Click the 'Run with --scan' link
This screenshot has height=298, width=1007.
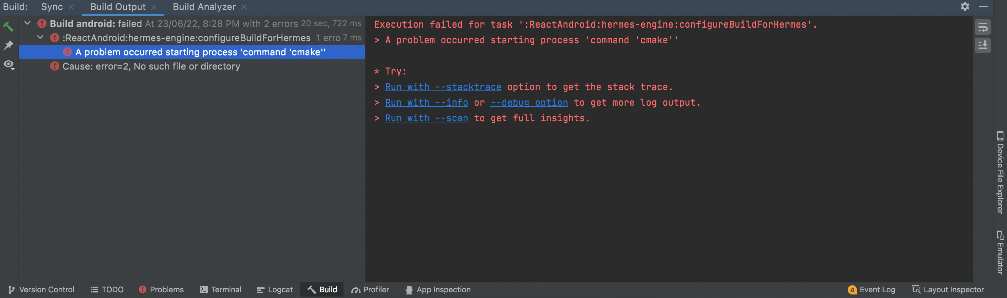pyautogui.click(x=426, y=118)
